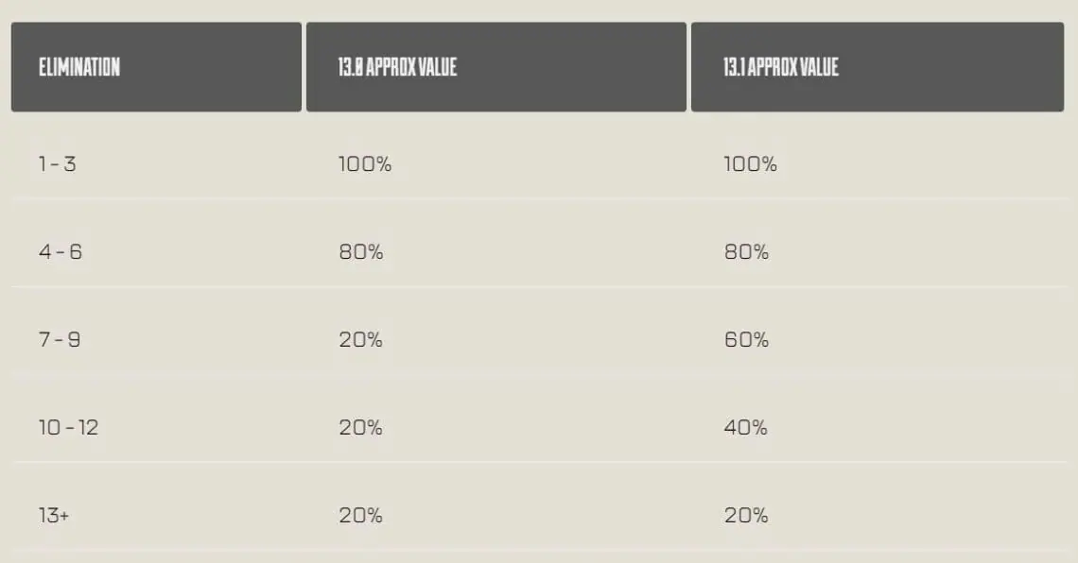Click the 40% value in 13.1 column
This screenshot has width=1078, height=563.
click(x=746, y=428)
